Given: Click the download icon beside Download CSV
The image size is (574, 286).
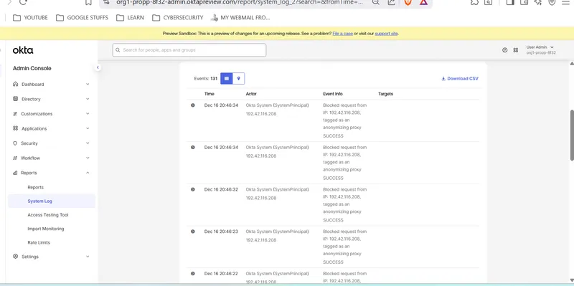Looking at the screenshot, I should (x=443, y=79).
